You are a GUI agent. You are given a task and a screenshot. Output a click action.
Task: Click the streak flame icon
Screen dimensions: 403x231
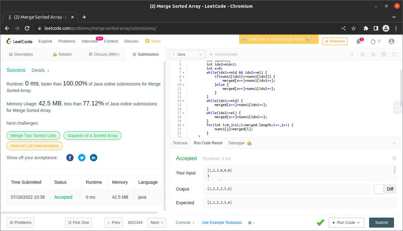[373, 41]
